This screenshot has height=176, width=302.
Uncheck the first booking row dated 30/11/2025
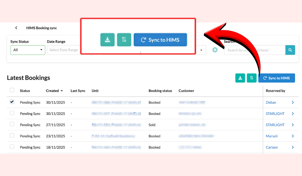12,102
